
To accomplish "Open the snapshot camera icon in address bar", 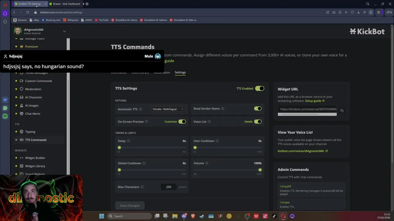I will tap(334, 12).
